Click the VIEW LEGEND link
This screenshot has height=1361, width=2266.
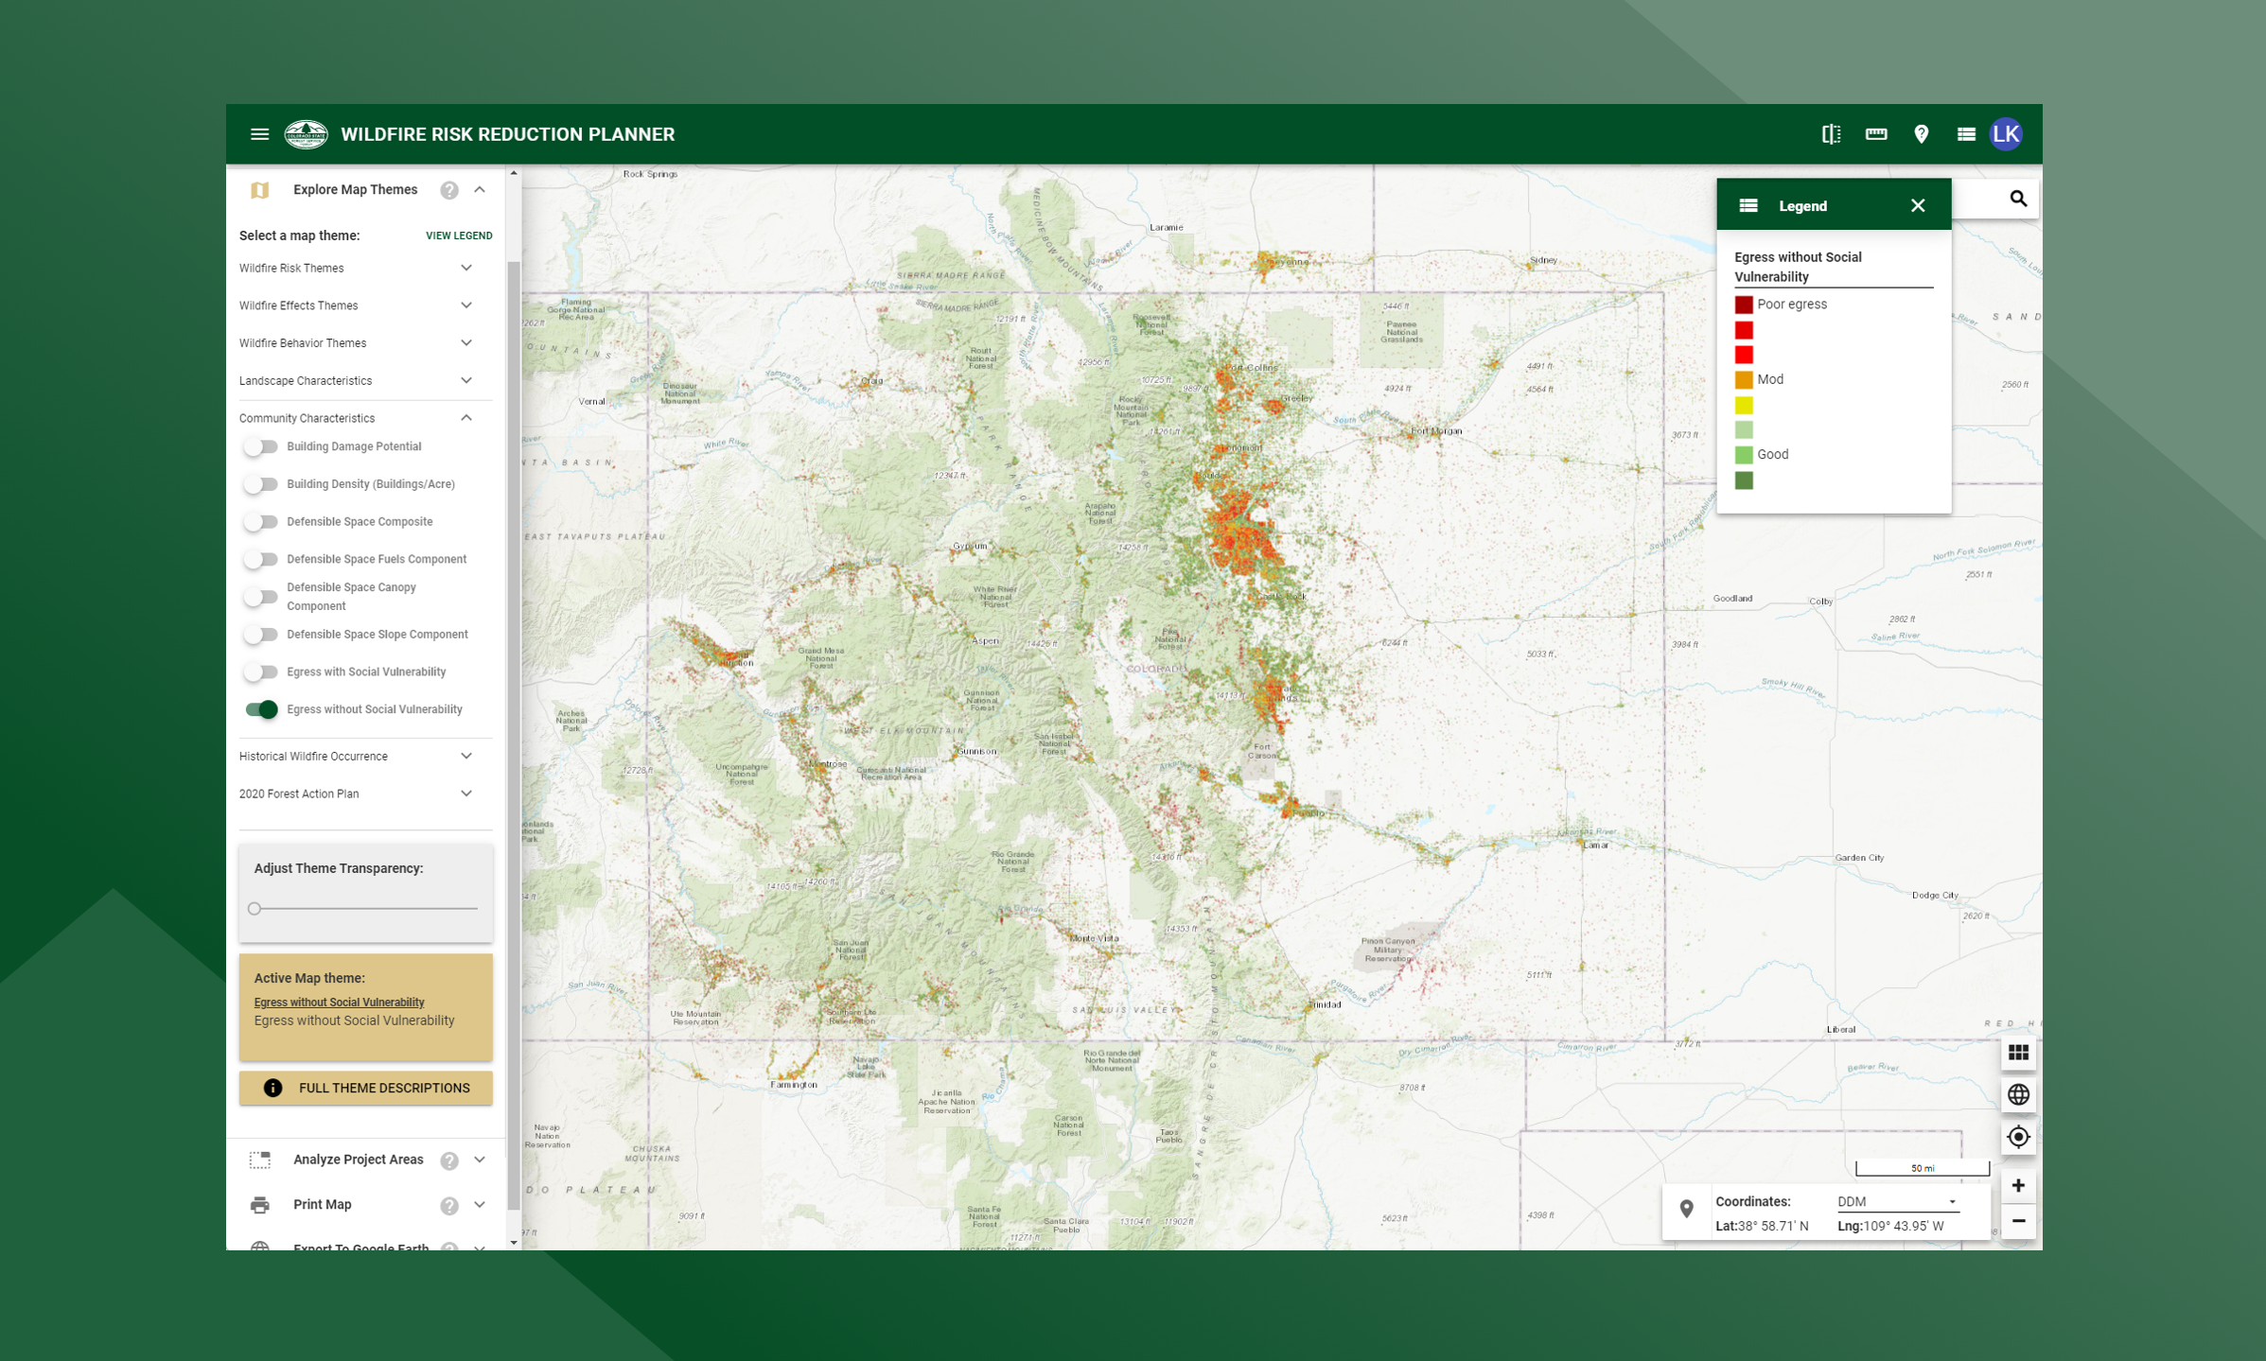click(x=459, y=236)
